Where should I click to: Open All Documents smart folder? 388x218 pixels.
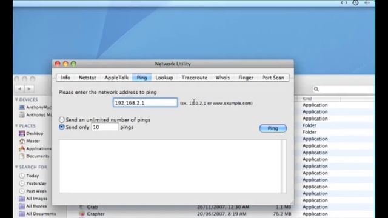pyautogui.click(x=38, y=214)
